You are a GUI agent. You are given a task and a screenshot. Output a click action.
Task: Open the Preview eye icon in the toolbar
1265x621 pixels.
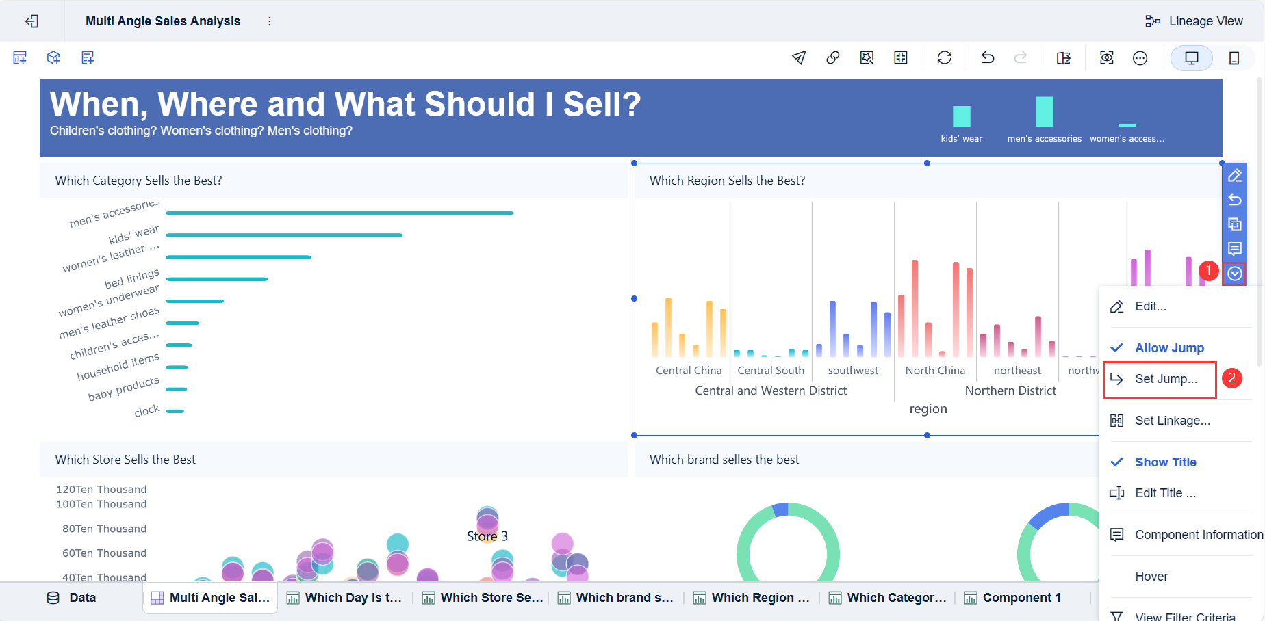coord(1106,57)
